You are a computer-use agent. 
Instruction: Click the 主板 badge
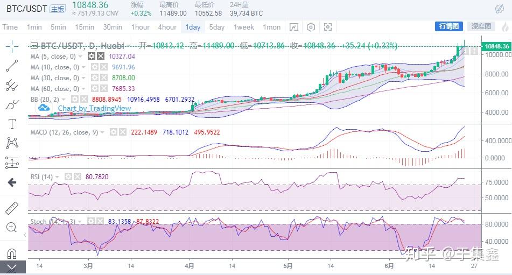tap(58, 9)
